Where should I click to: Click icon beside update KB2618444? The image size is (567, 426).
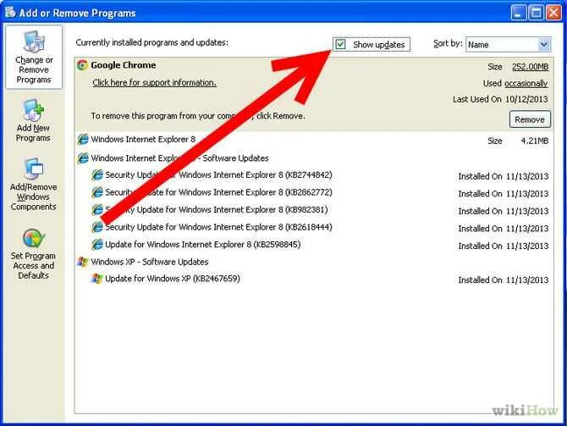(97, 227)
